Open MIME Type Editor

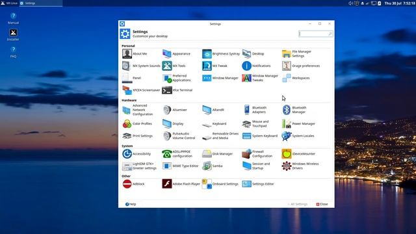[181, 166]
